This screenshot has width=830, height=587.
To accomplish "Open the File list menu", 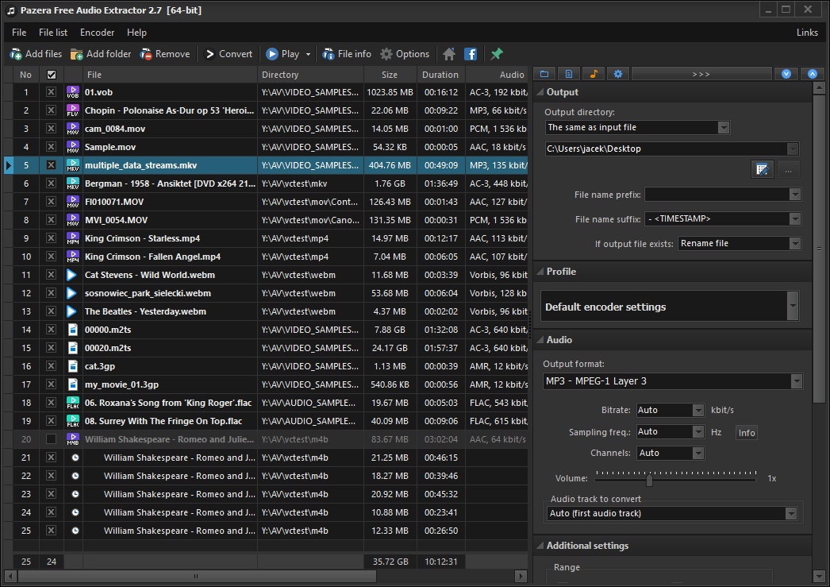I will 53,33.
